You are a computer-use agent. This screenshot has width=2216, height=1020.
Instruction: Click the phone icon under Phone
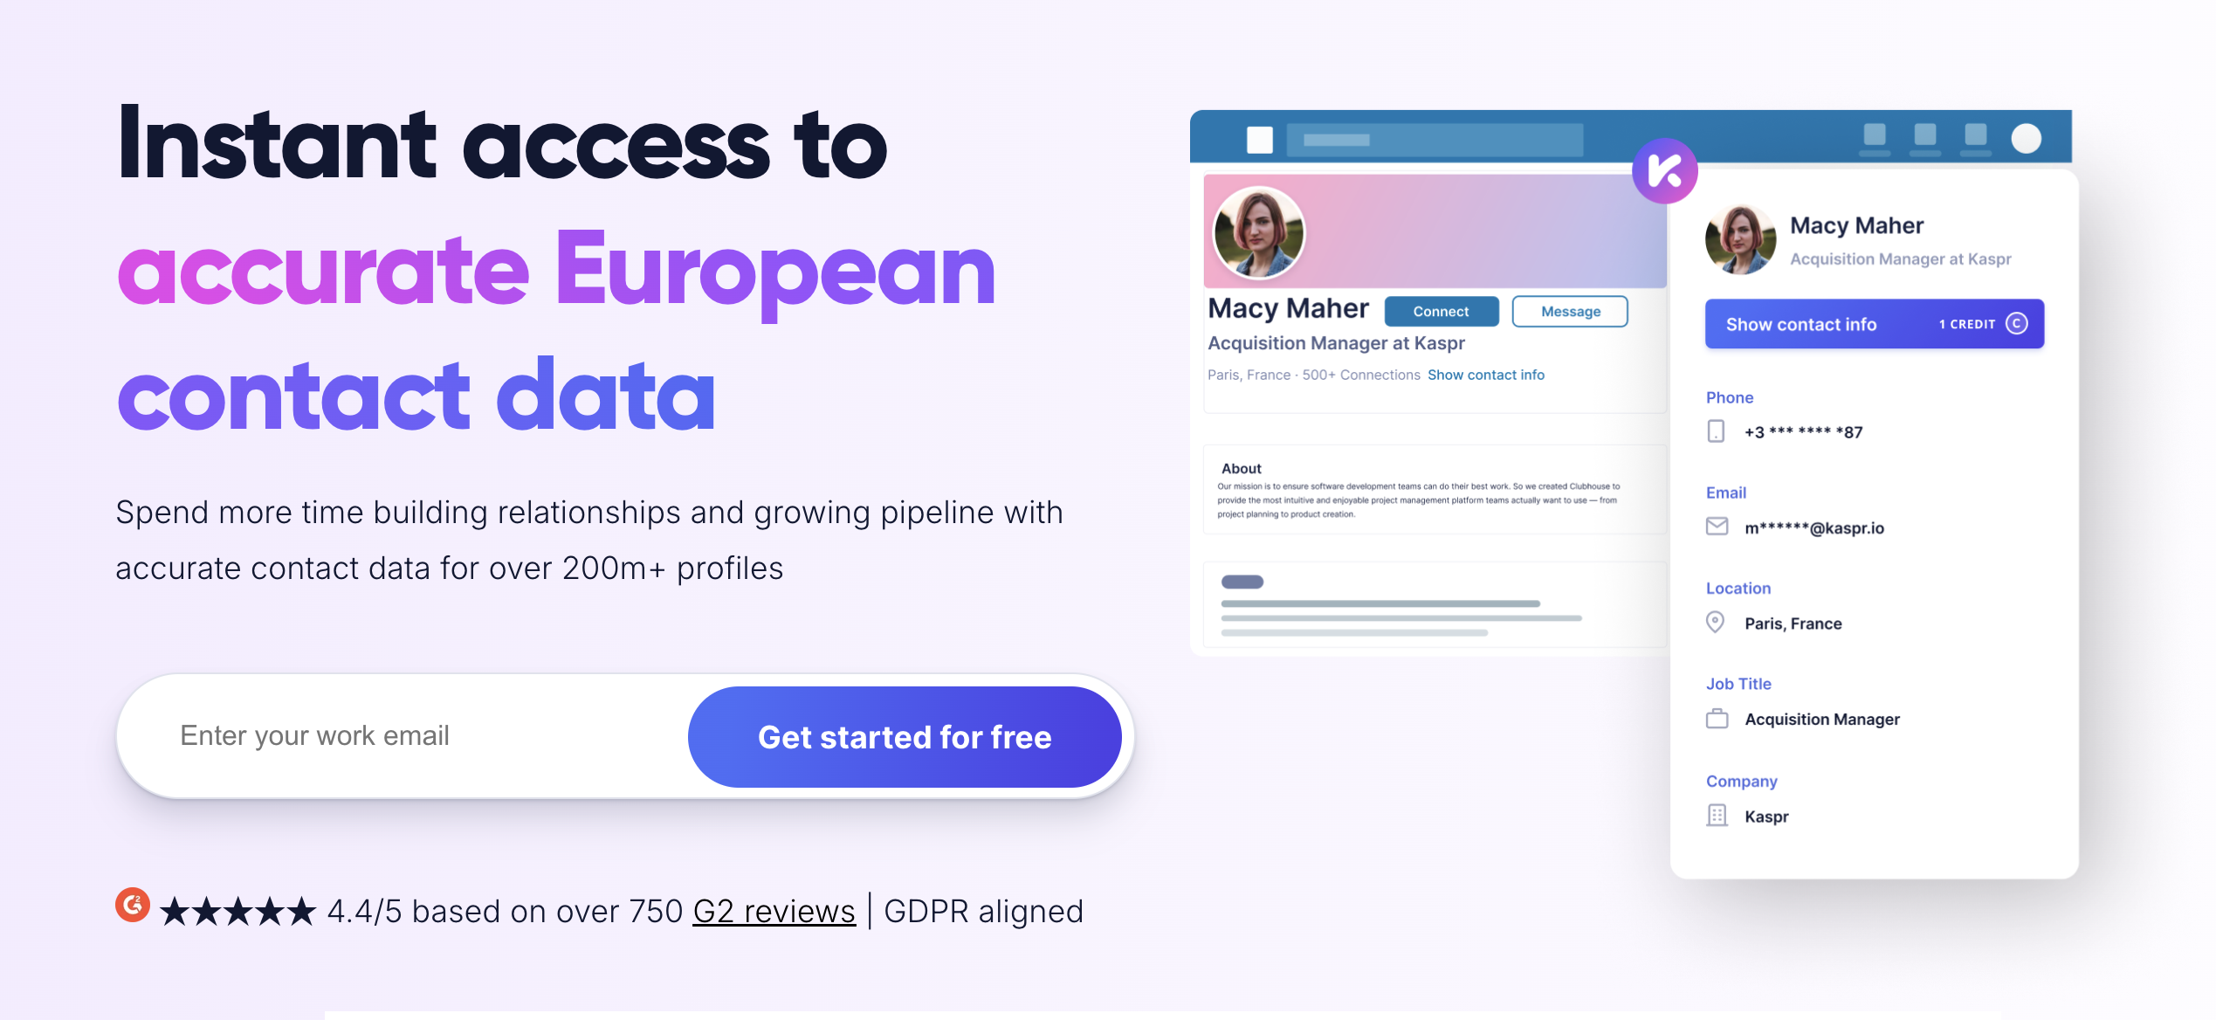[1716, 431]
